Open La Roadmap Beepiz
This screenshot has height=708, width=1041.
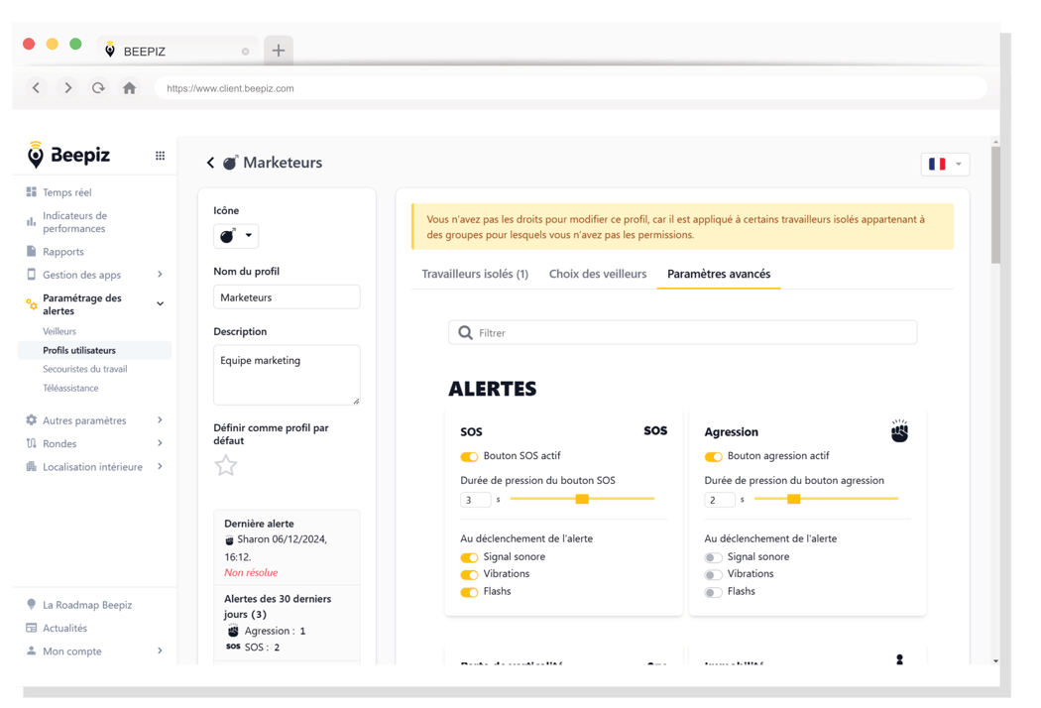tap(87, 604)
